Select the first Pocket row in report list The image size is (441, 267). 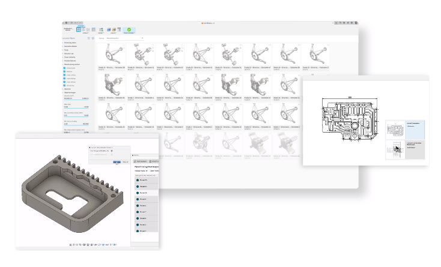coord(146,180)
